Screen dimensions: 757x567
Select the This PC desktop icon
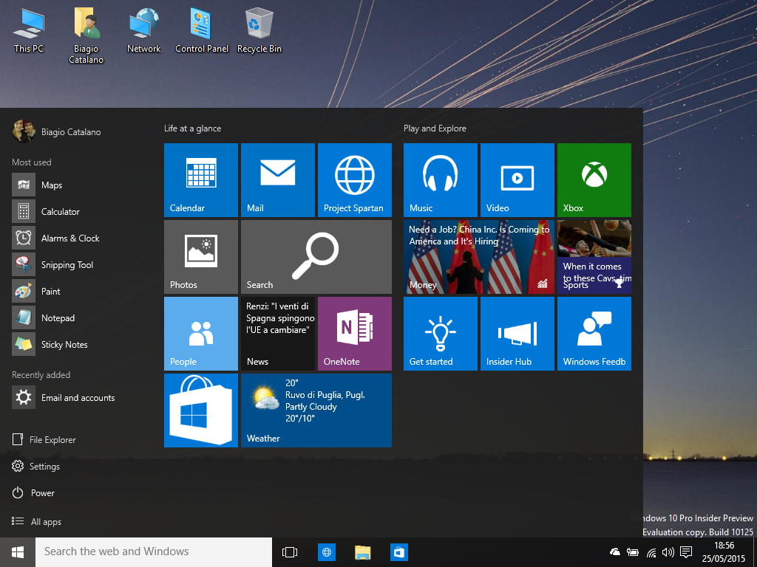point(29,30)
